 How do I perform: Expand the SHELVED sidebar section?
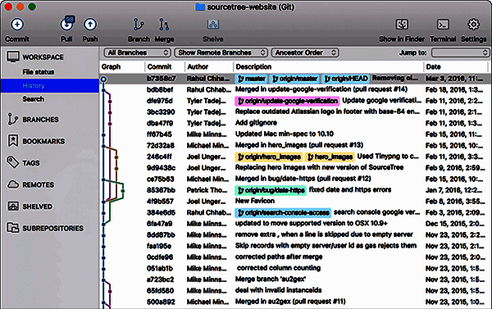(38, 207)
